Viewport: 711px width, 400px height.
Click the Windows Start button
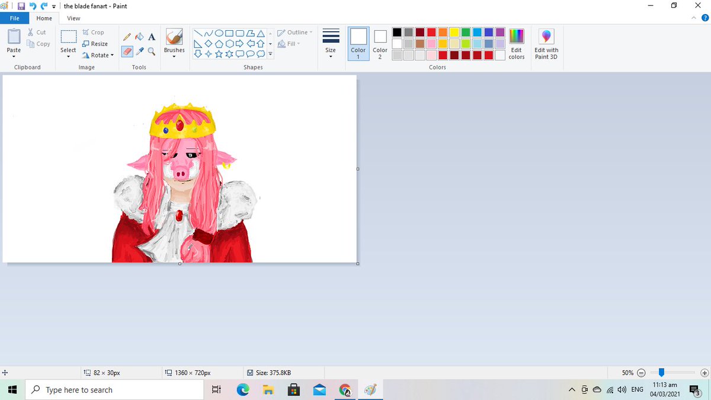click(13, 390)
